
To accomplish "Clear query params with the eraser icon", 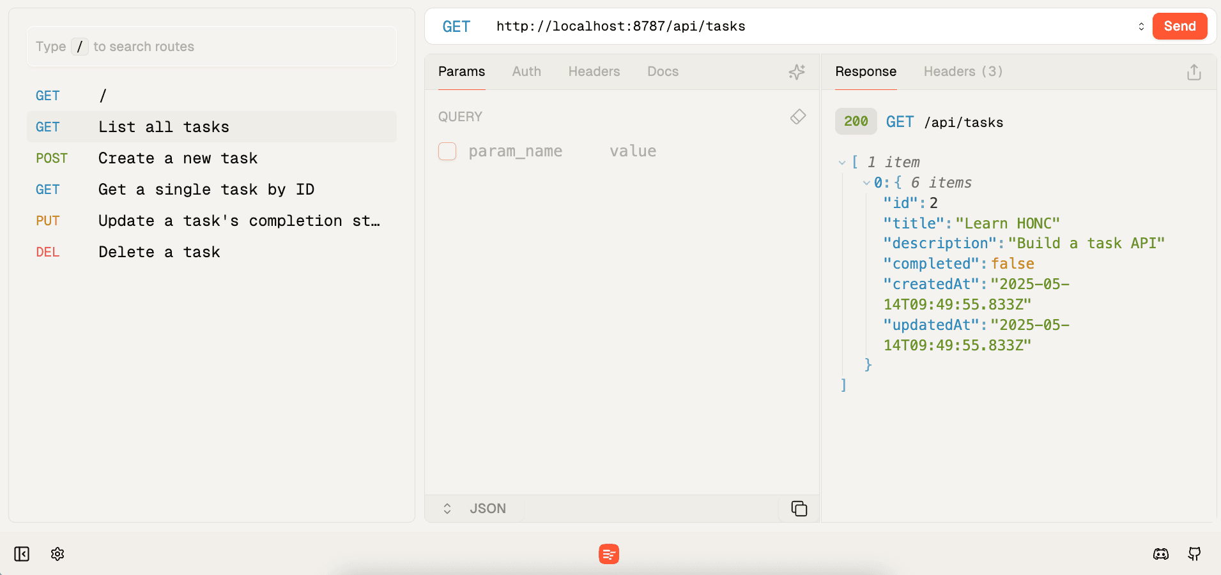I will [798, 117].
